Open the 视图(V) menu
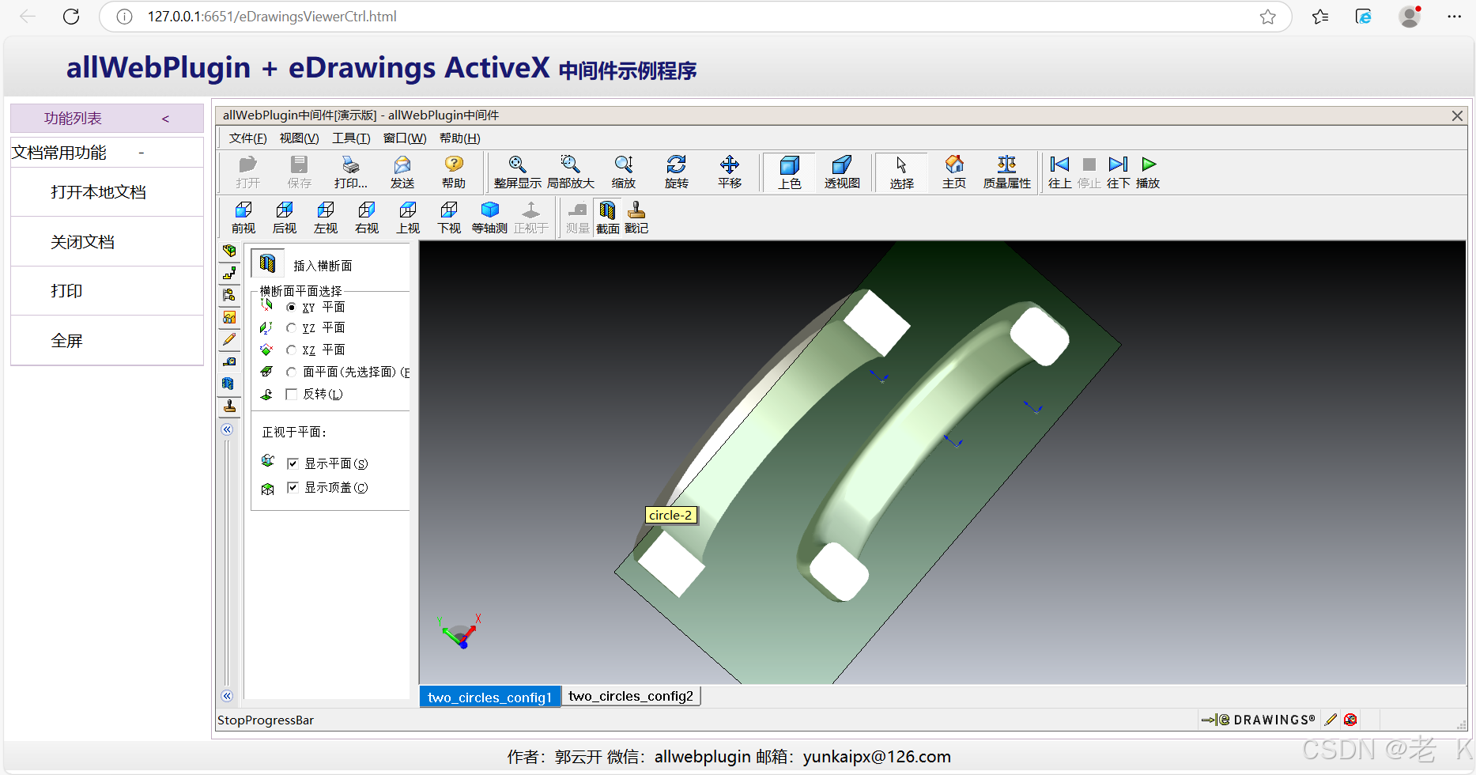The width and height of the screenshot is (1476, 775). click(x=299, y=138)
